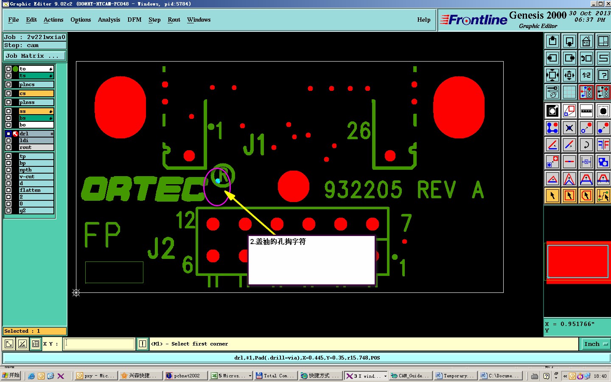The height and width of the screenshot is (382, 611).
Task: Select the white bo layer color bar
Action: click(x=36, y=125)
